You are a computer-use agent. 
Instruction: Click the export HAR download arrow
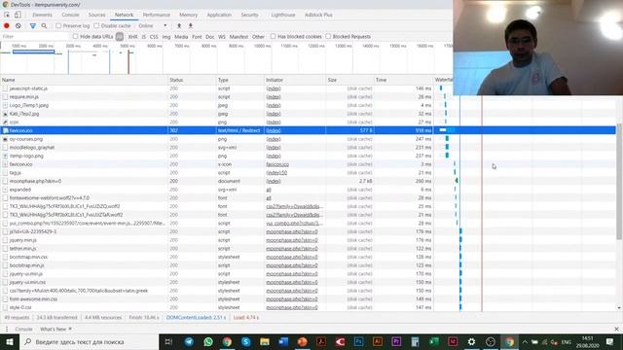click(x=191, y=26)
